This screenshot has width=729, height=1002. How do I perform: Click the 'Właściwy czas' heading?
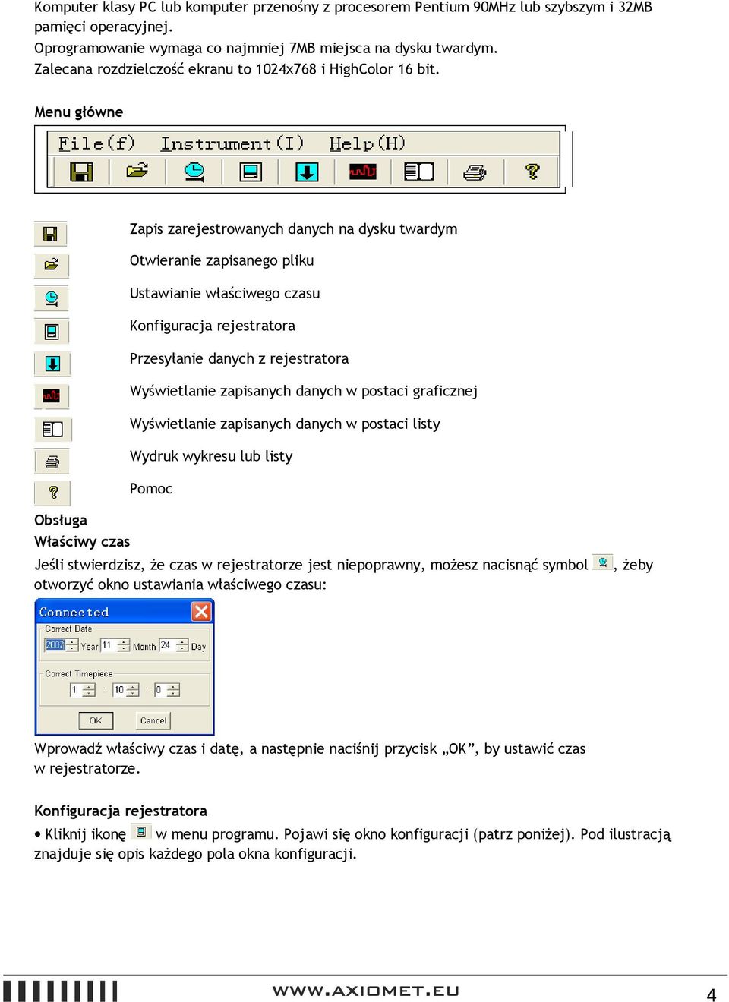(82, 541)
